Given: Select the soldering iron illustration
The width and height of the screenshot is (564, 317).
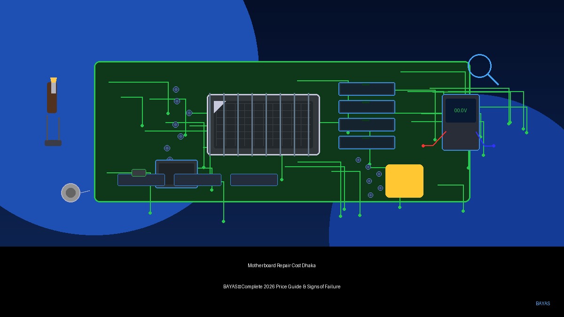Looking at the screenshot, I should point(53,112).
